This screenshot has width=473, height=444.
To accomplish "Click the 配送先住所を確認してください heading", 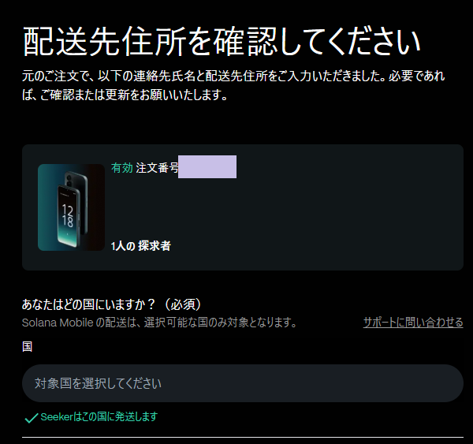I will 222,41.
